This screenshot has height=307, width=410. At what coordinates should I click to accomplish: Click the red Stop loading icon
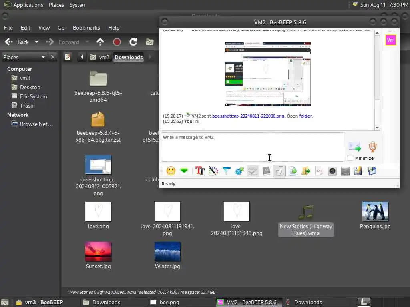(x=117, y=42)
